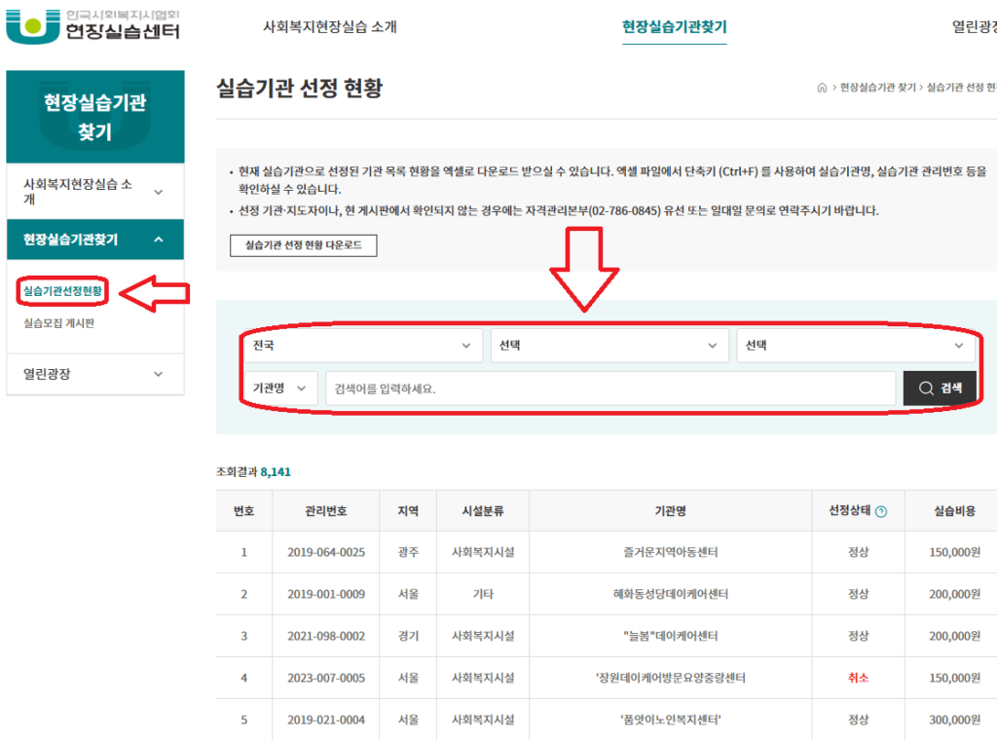Click the 검색어를 입력하세요 search field
Screen dimensions: 997x740
[x=610, y=388]
